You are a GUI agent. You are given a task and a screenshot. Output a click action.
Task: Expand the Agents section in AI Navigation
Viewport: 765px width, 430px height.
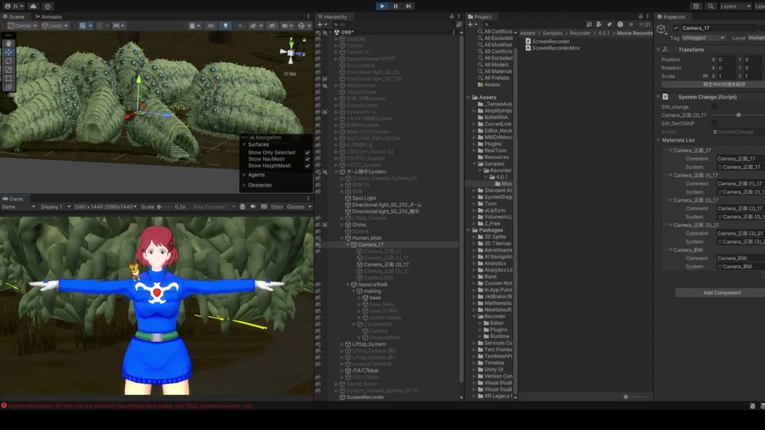coord(256,175)
